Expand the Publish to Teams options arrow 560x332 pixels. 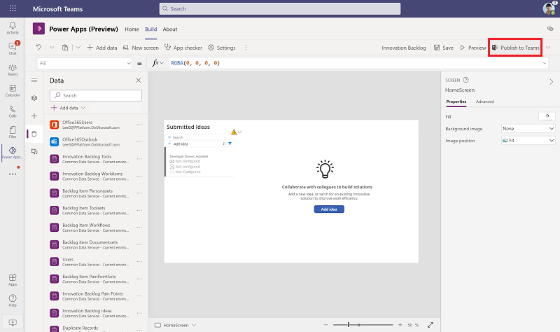click(x=548, y=48)
